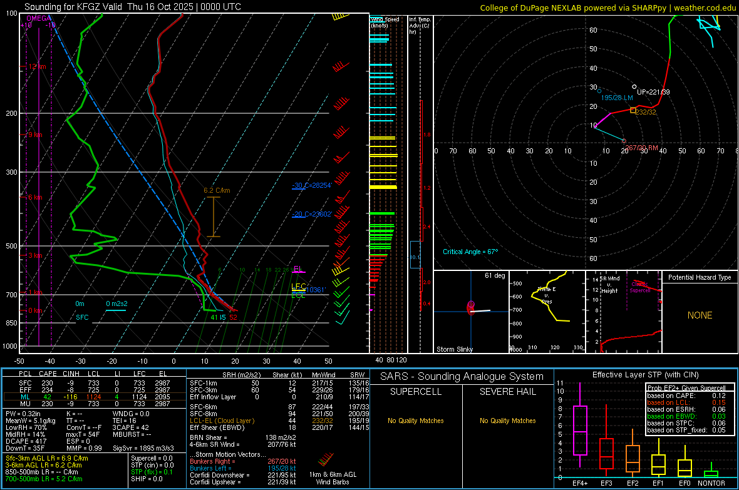The image size is (739, 490).
Task: Click the red slinky circles in Storm Slinky panel
Action: coord(470,308)
